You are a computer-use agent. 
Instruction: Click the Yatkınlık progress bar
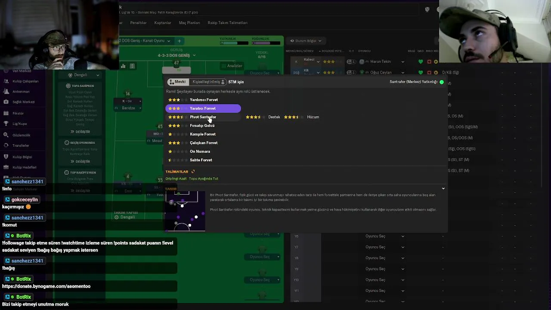pyautogui.click(x=234, y=43)
